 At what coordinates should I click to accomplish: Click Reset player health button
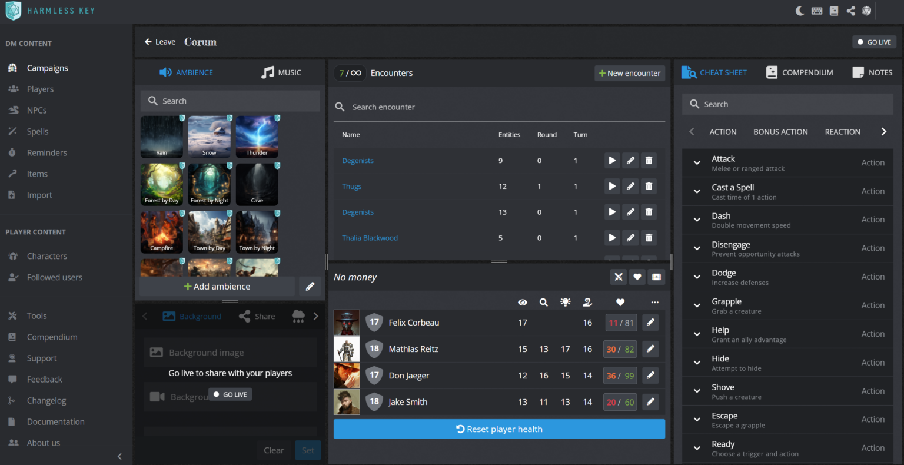tap(499, 429)
